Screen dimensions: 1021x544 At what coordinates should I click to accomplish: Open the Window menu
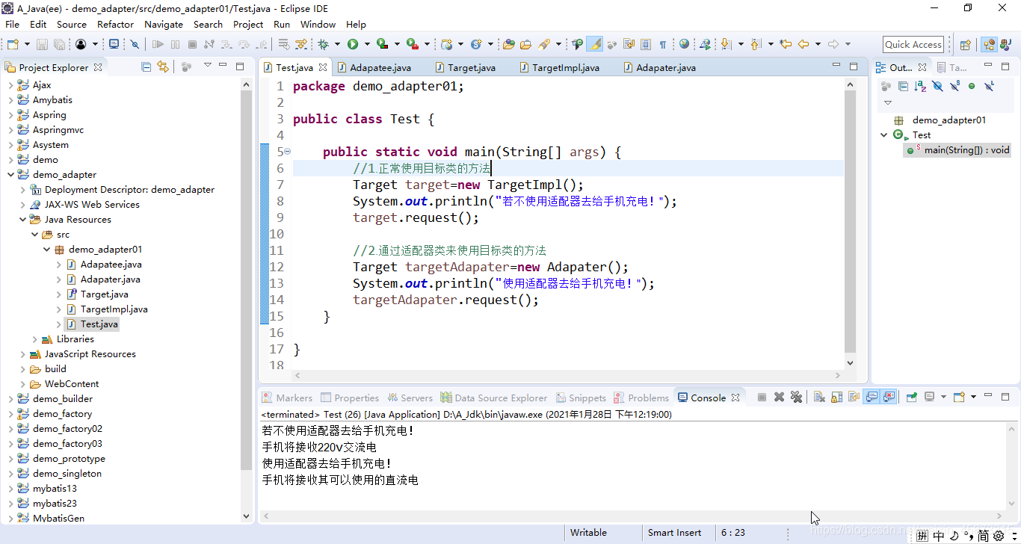(318, 24)
